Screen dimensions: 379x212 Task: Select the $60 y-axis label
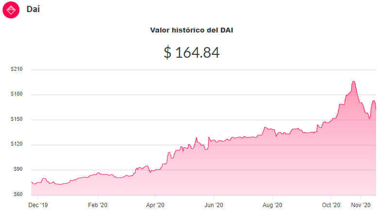[x=18, y=194]
